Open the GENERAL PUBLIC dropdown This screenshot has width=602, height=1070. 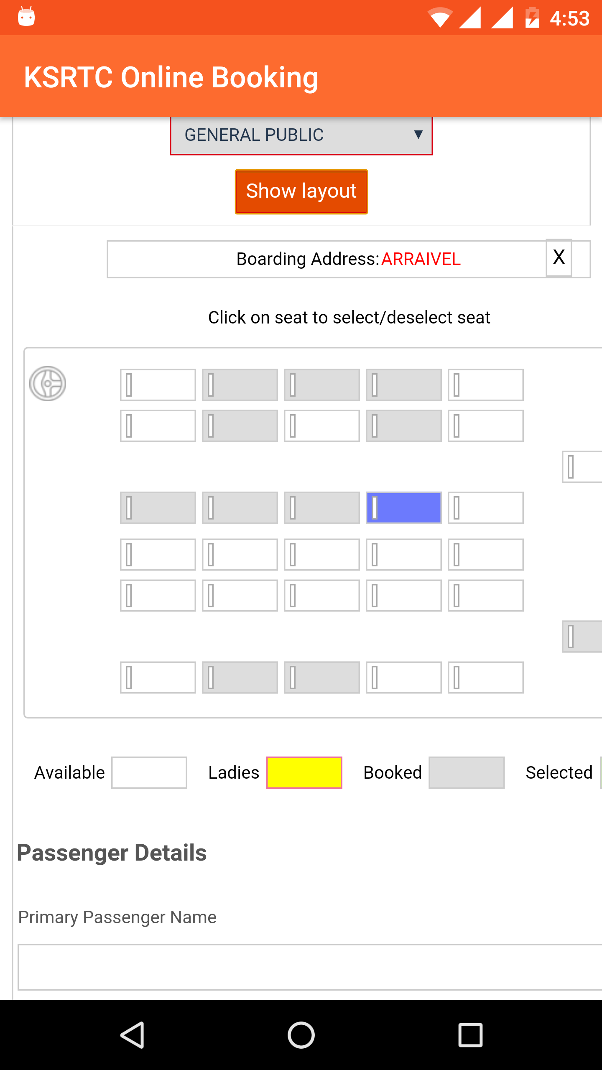301,135
